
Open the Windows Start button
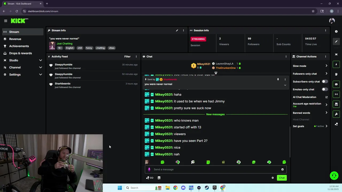[x=120, y=188]
